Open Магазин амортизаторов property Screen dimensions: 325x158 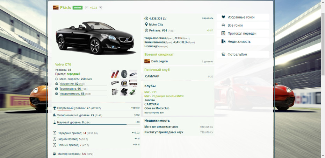coord(161,126)
